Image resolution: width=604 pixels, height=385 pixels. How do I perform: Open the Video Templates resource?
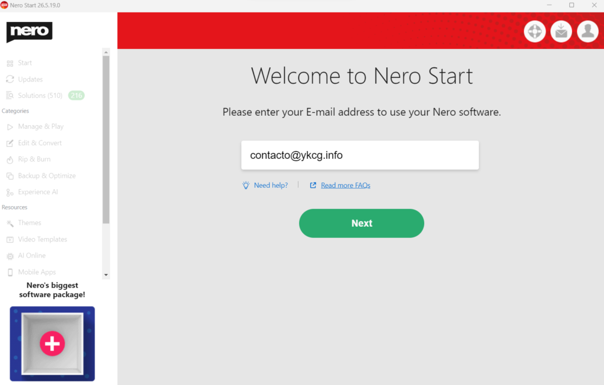click(42, 239)
